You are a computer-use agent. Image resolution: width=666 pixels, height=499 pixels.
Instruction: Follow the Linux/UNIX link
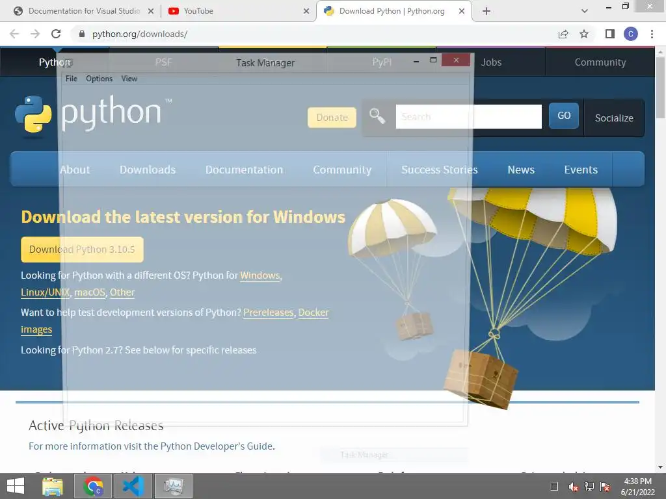[x=45, y=292]
